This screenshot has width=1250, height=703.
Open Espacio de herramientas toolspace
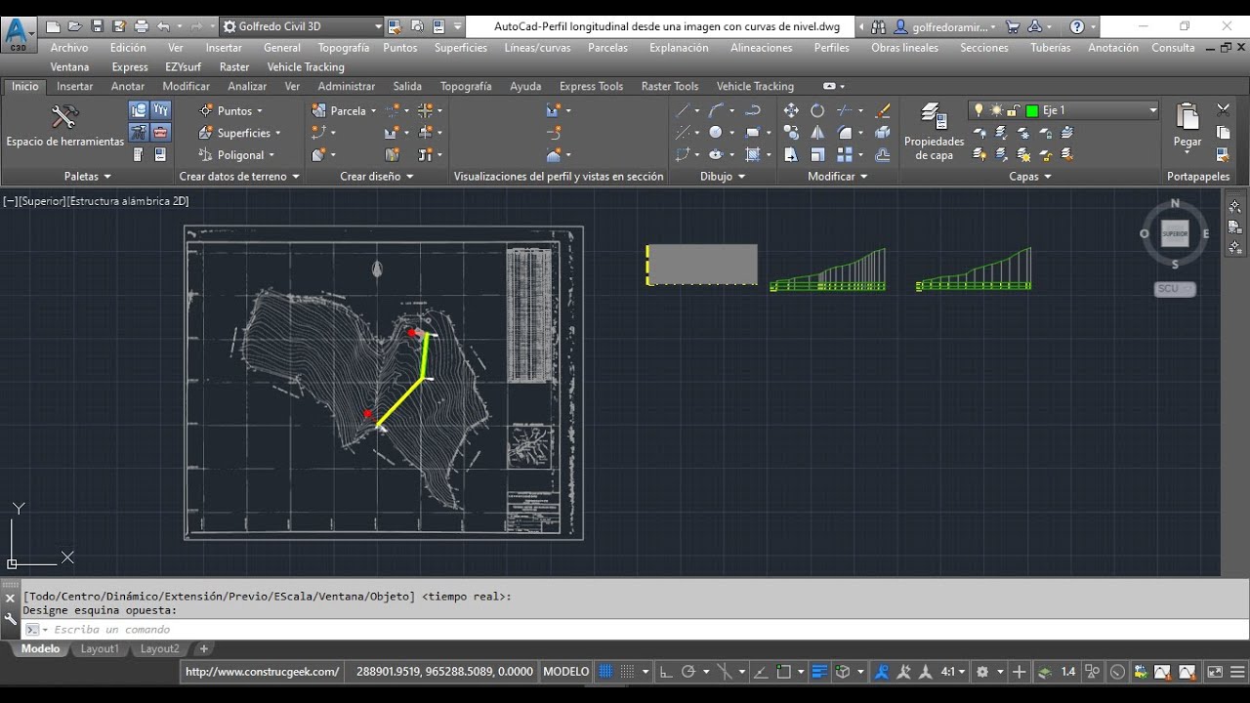pos(64,126)
